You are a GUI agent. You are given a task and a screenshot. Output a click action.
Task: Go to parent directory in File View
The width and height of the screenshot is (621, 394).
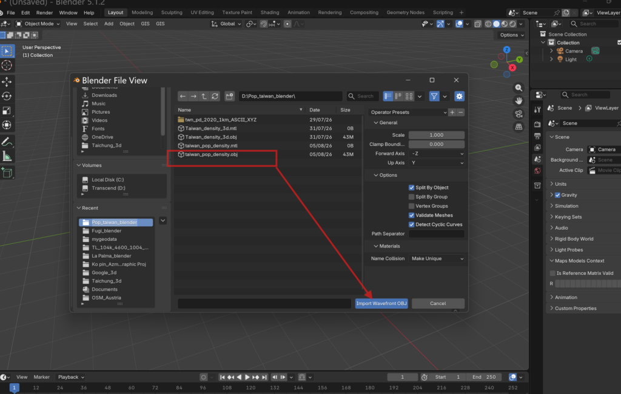click(204, 96)
